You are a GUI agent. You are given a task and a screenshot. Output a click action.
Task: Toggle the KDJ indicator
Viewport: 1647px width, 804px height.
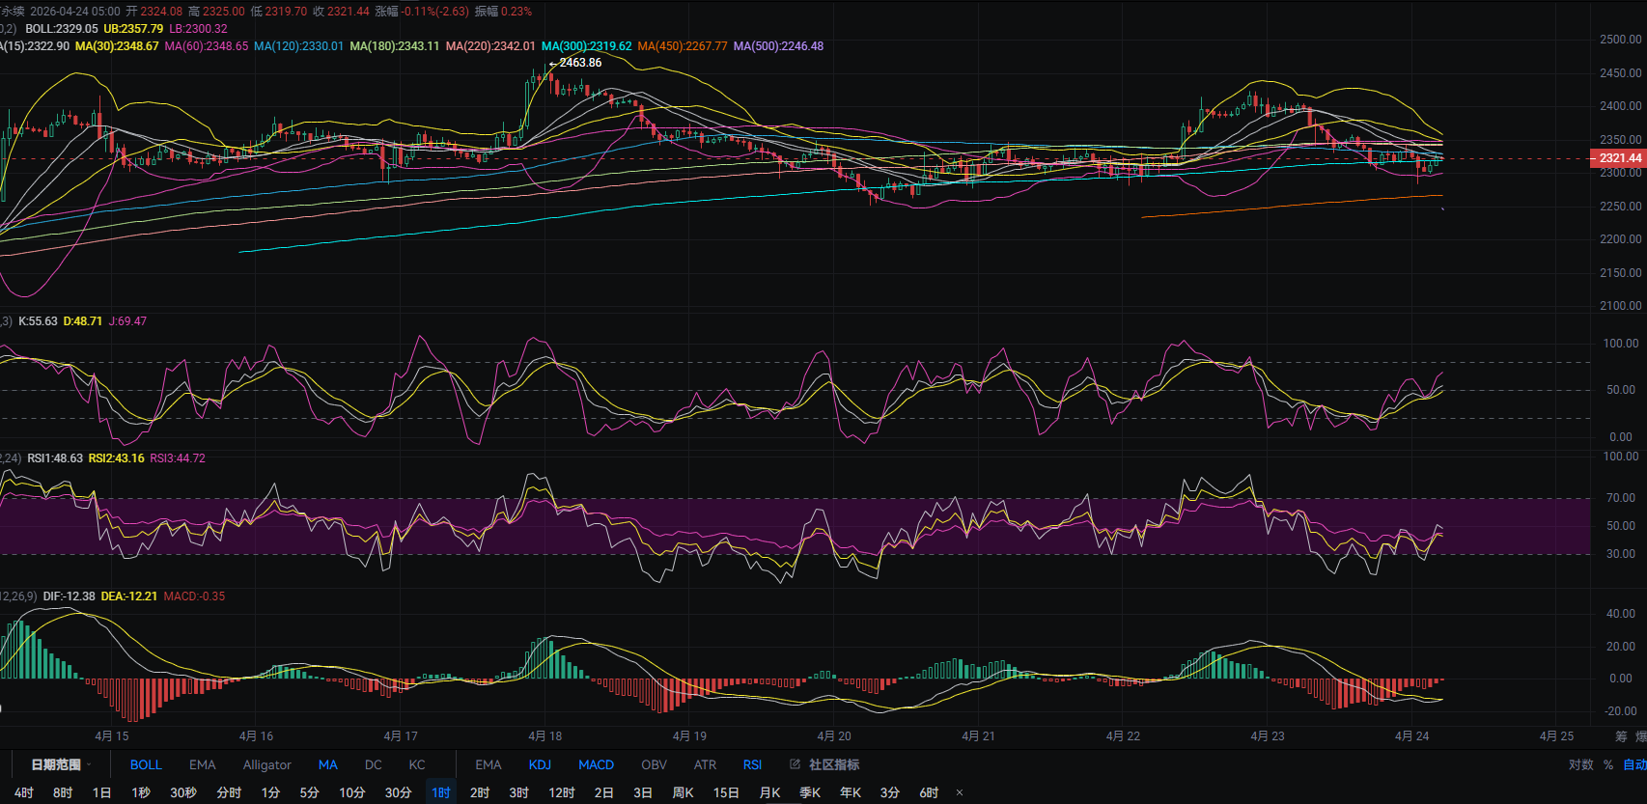point(540,764)
